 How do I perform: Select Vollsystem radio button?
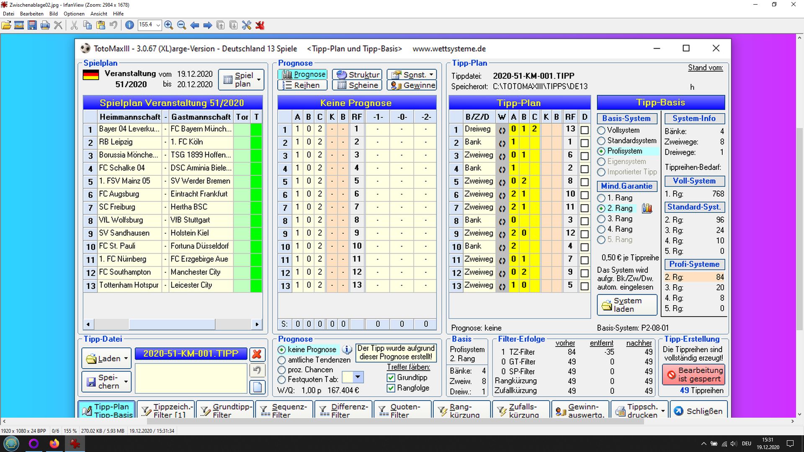pos(601,130)
